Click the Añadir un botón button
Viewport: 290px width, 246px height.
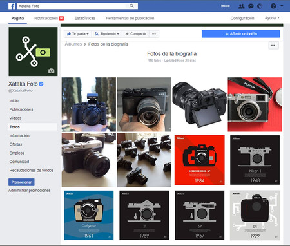tap(240, 34)
